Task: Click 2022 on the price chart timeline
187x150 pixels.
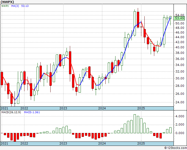Action: [x=24, y=108]
